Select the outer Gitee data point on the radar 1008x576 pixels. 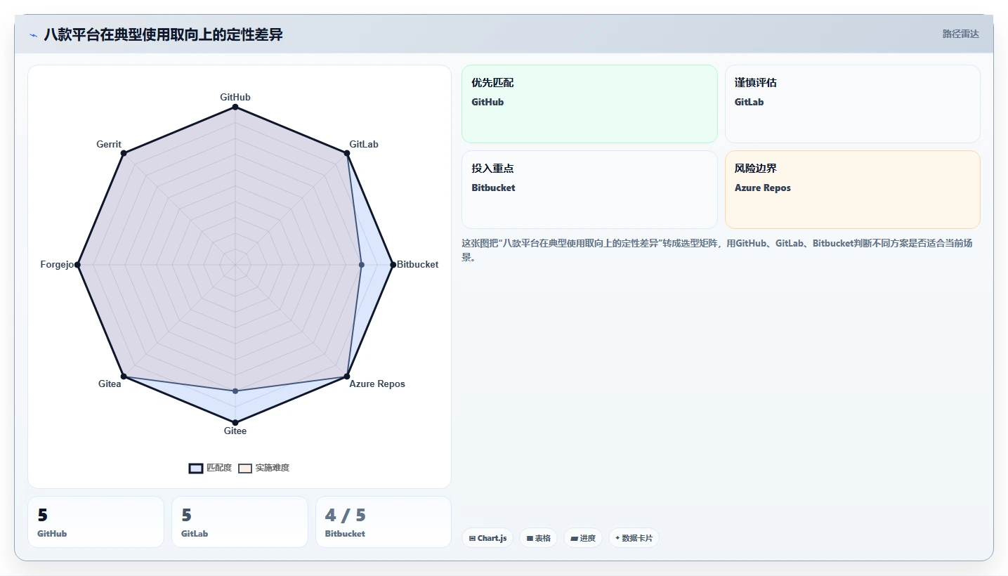point(235,422)
